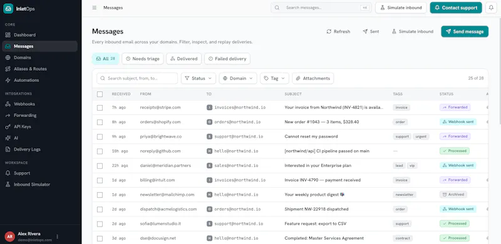This screenshot has width=501, height=244.
Task: Open the 'Cannot reset my password' message
Action: click(x=311, y=136)
